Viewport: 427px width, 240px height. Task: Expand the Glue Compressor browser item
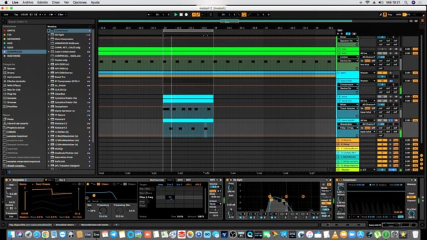click(x=49, y=39)
